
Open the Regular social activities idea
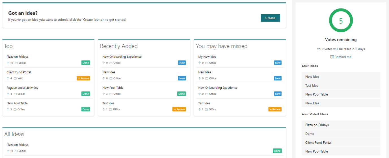[x=22, y=88]
